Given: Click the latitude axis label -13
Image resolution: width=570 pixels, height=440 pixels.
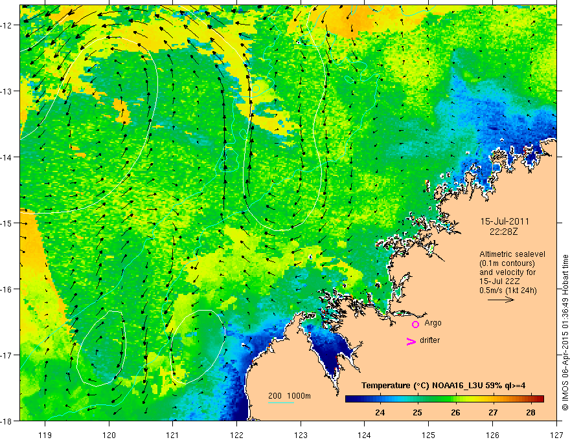Looking at the screenshot, I should coord(8,91).
